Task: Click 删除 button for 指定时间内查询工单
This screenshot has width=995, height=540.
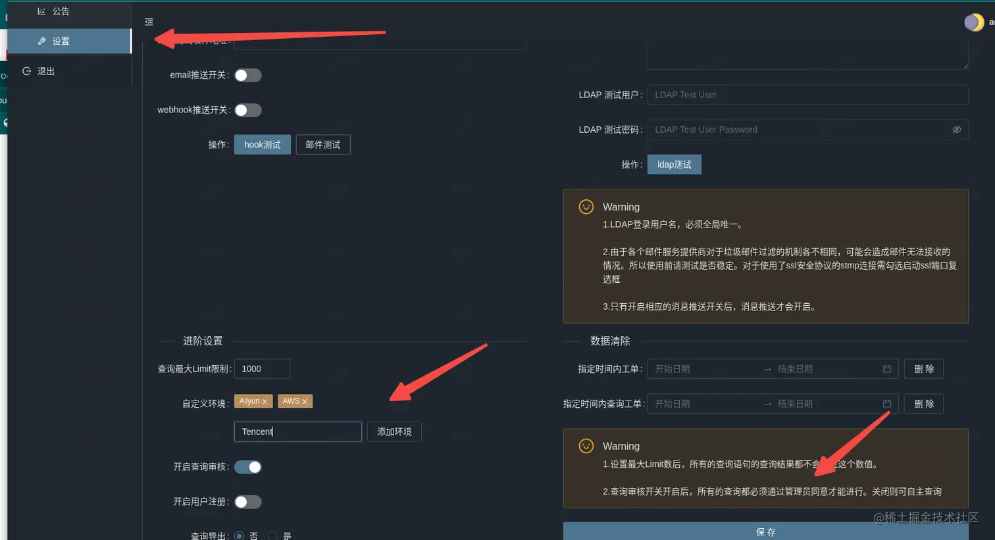Action: (924, 404)
